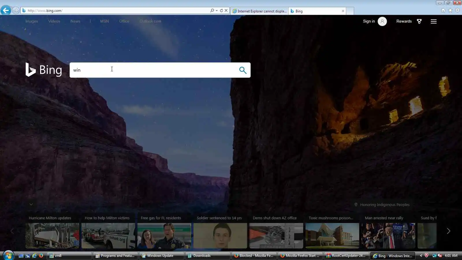The image size is (462, 260).
Task: Open the 'Hurricane Milton updates' thumbnail
Action: pos(52,235)
